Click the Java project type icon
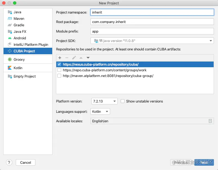218x170 pixels. (x=10, y=12)
